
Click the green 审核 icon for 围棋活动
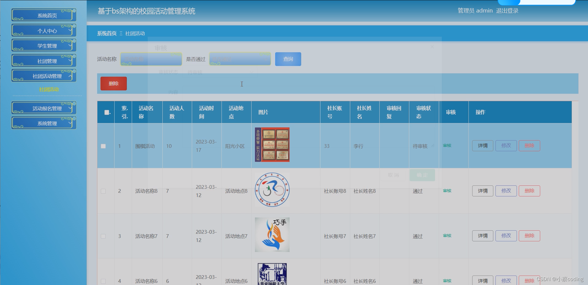tap(447, 146)
